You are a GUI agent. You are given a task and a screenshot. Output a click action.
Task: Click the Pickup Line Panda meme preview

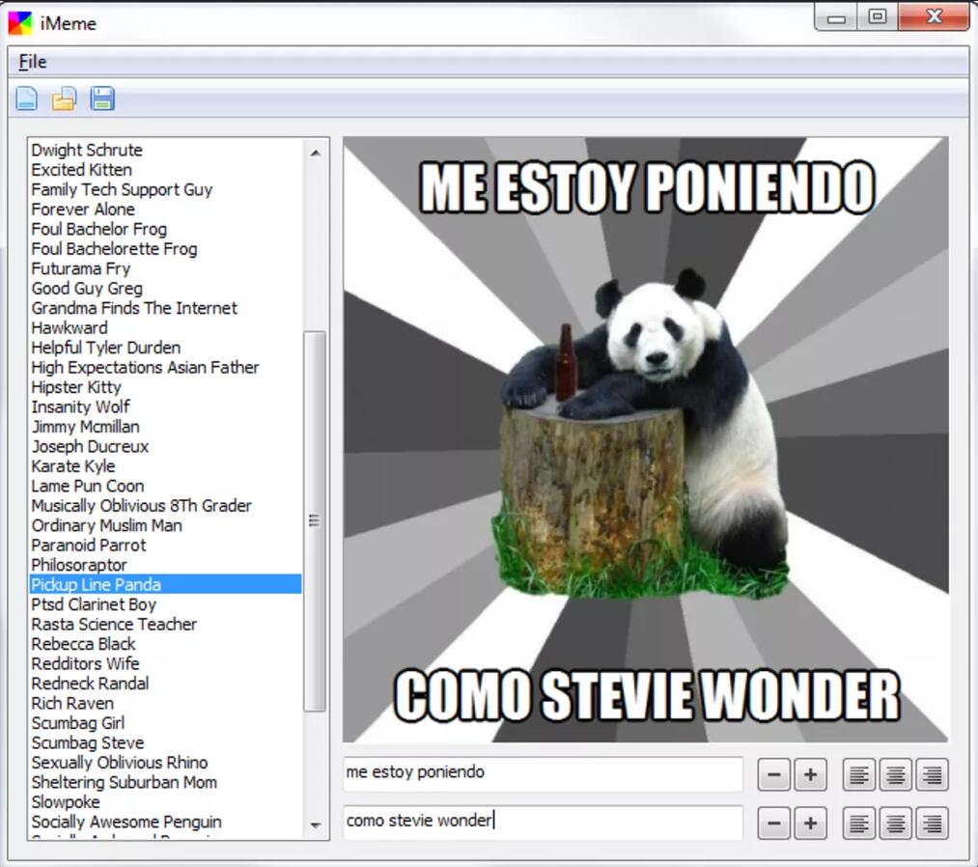pyautogui.click(x=646, y=439)
